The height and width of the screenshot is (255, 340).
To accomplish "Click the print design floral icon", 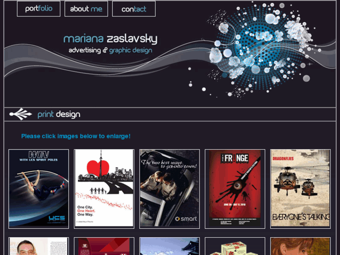I will pos(21,114).
